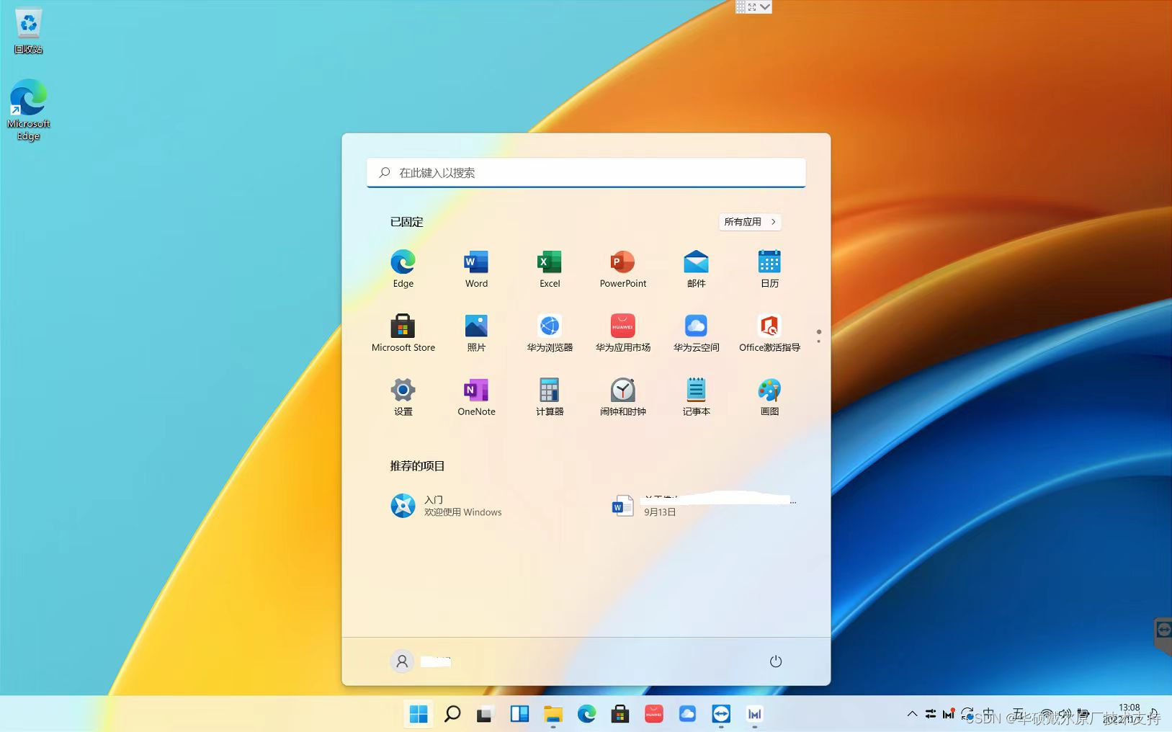Open TeamViewer icon on taskbar
Image resolution: width=1172 pixels, height=732 pixels.
point(721,714)
